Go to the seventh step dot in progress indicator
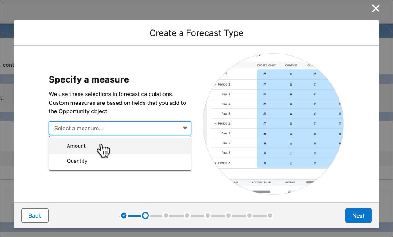Image resolution: width=393 pixels, height=237 pixels. click(x=249, y=215)
